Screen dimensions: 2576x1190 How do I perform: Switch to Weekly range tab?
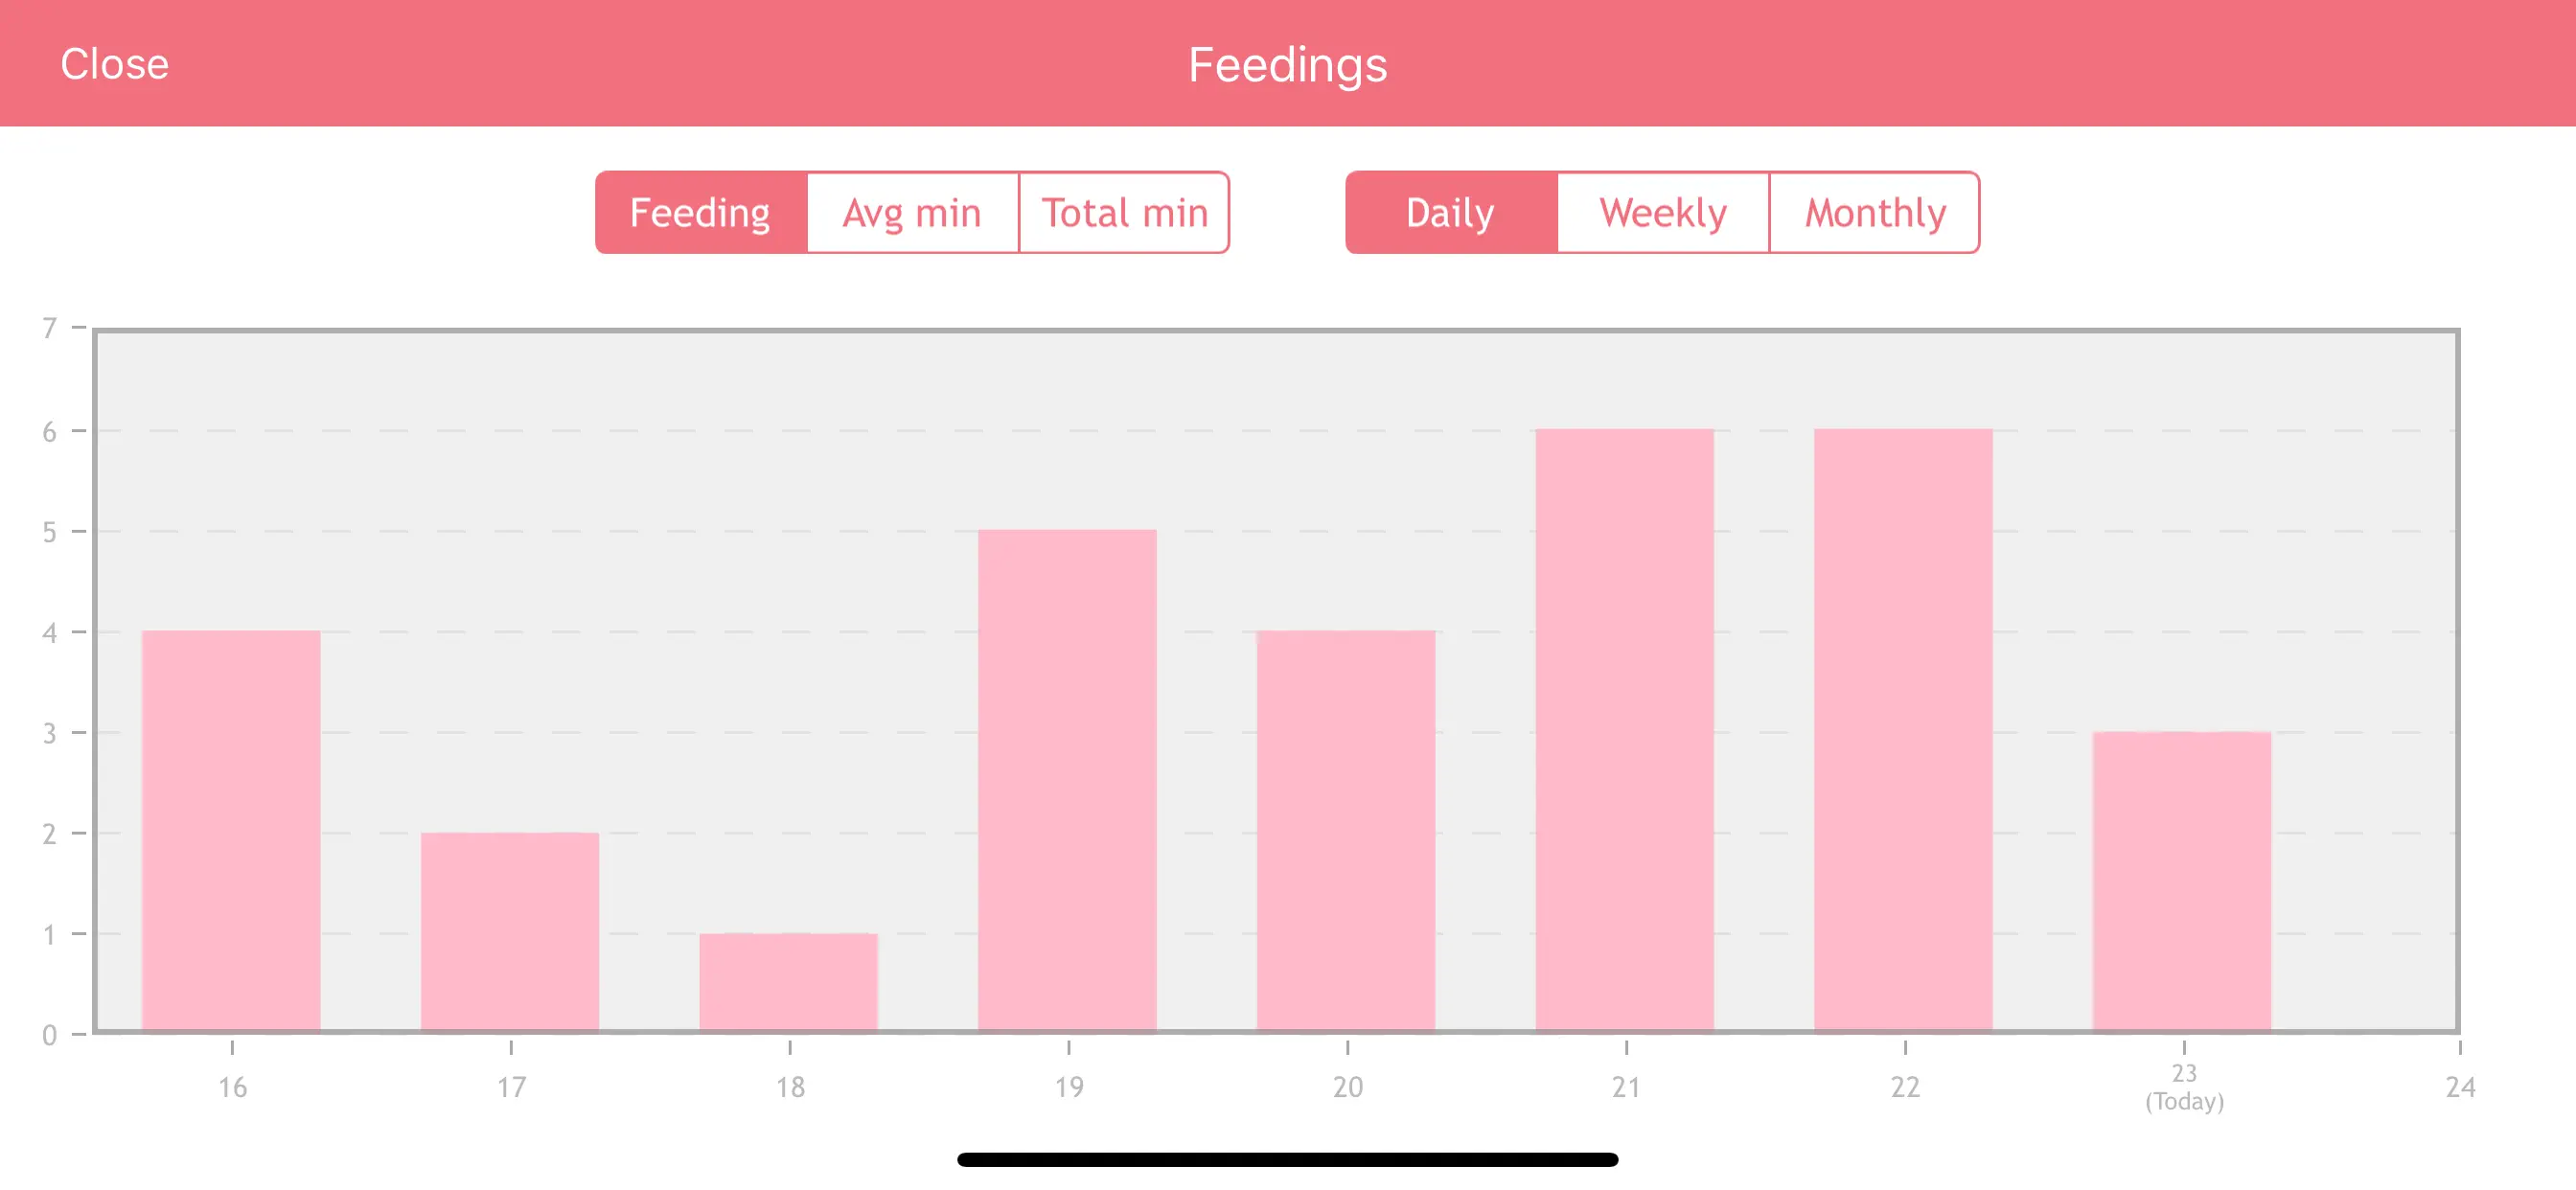tap(1663, 212)
